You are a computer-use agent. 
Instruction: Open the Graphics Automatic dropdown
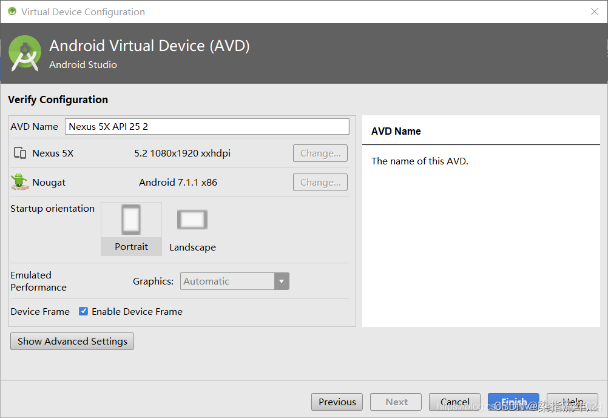point(235,281)
